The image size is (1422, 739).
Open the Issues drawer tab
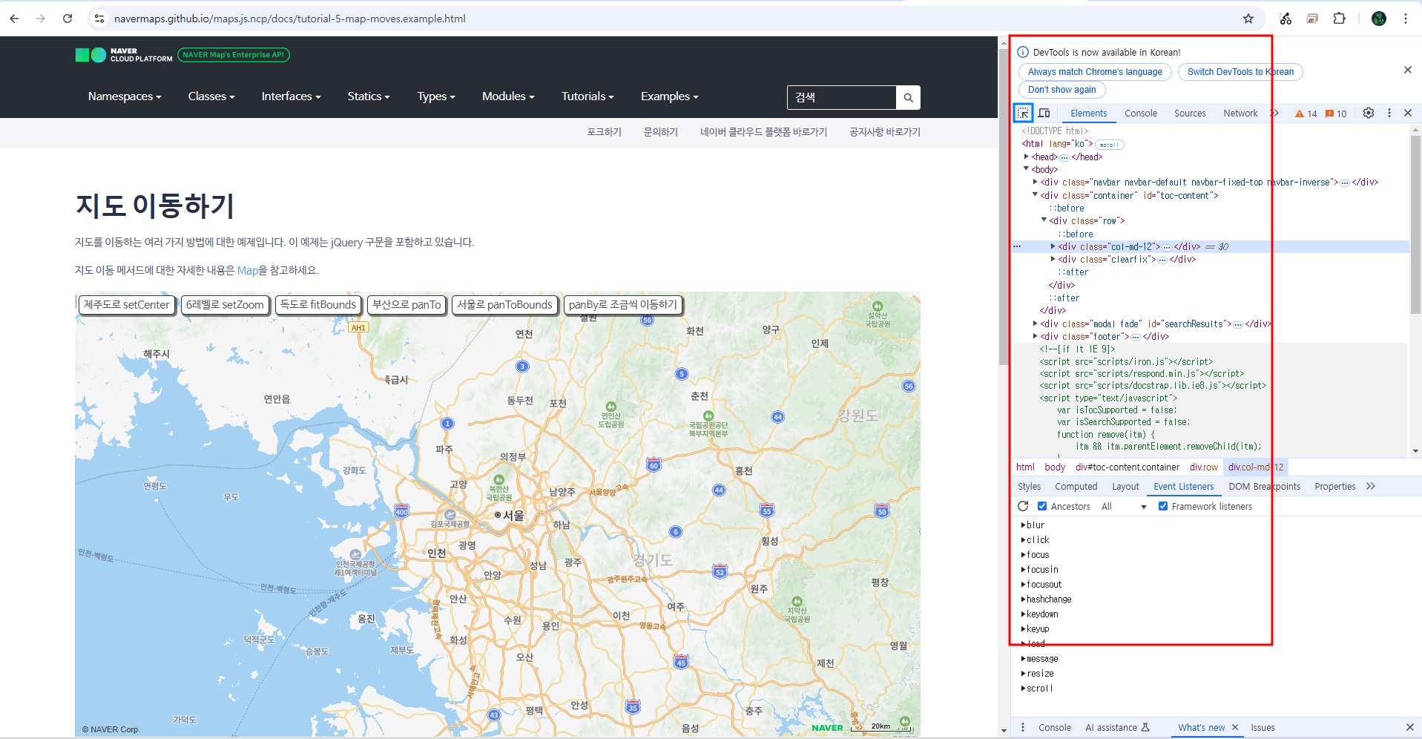(1263, 727)
